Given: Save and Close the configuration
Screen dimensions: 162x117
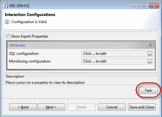Looking at the screenshot, I should pos(142,107).
